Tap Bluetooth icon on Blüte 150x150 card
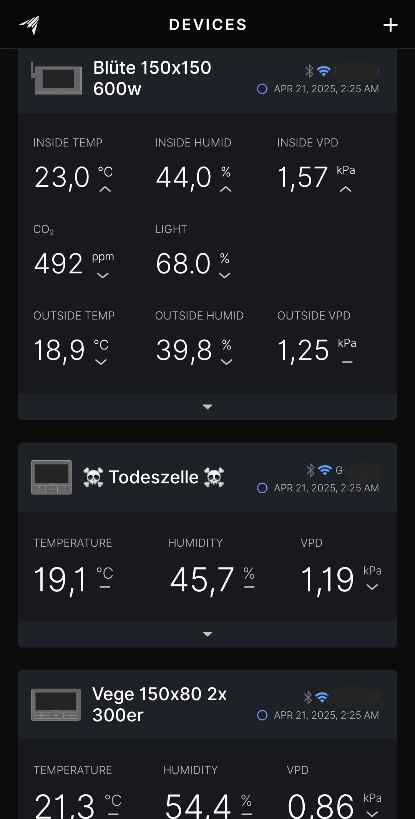Screen dimensions: 415x819 click(309, 71)
